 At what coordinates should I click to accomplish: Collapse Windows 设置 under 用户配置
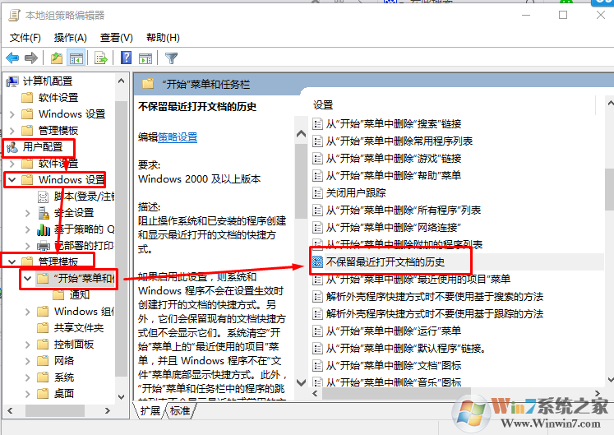pos(12,180)
